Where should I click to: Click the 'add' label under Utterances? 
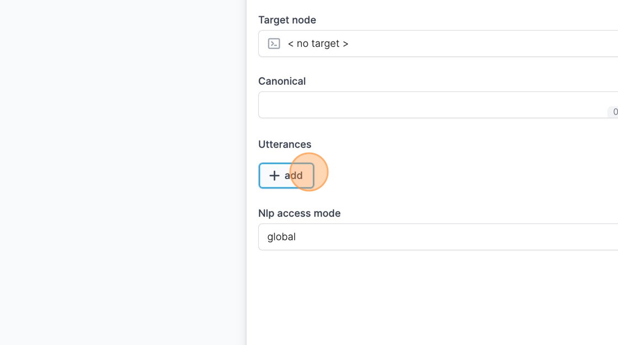point(294,176)
